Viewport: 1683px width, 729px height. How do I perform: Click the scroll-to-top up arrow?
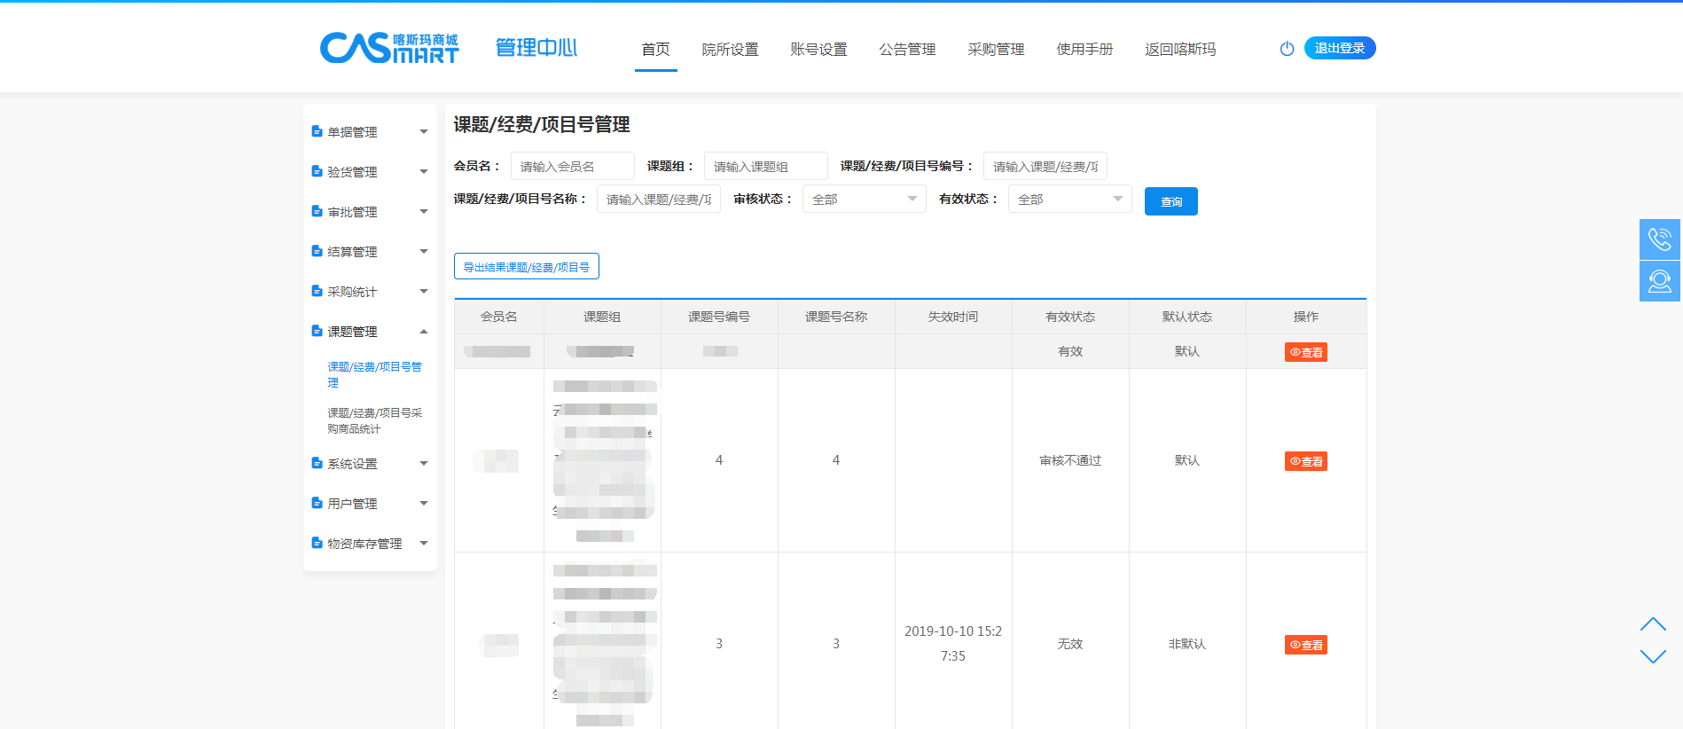tap(1653, 624)
